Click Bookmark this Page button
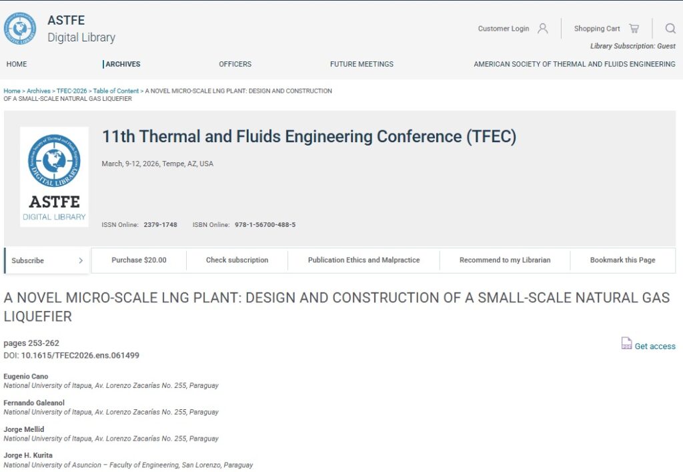 pos(622,260)
